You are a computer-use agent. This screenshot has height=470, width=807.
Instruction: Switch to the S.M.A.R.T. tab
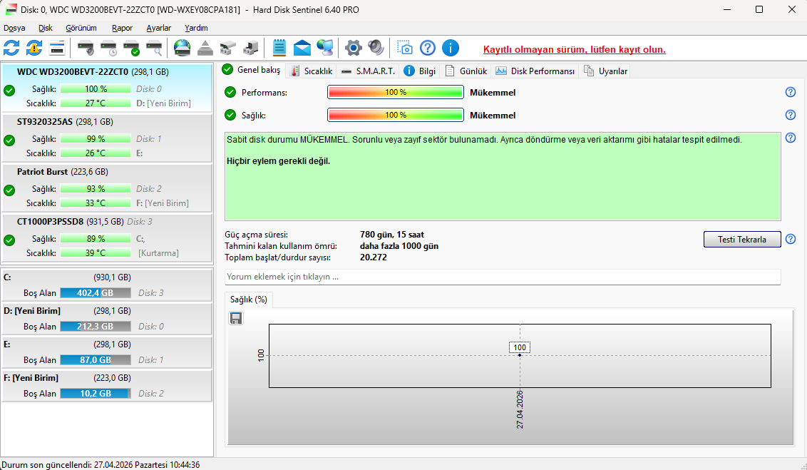368,71
